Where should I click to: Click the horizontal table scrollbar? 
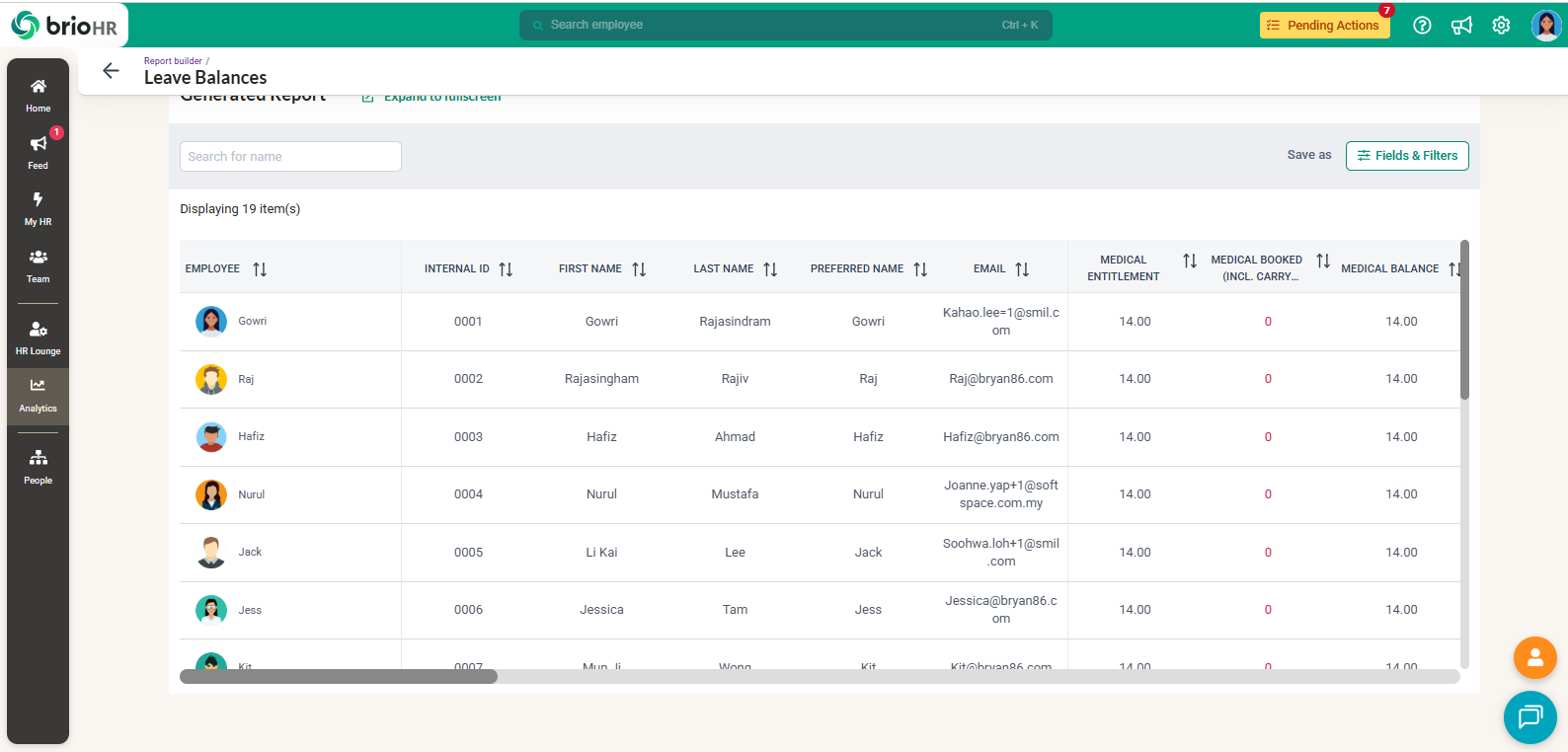click(339, 676)
